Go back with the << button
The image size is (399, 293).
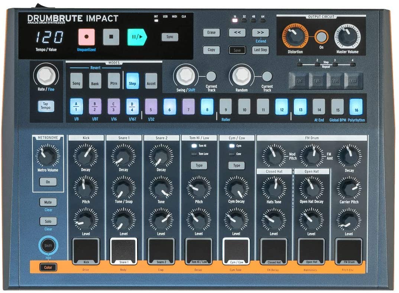[x=237, y=33]
